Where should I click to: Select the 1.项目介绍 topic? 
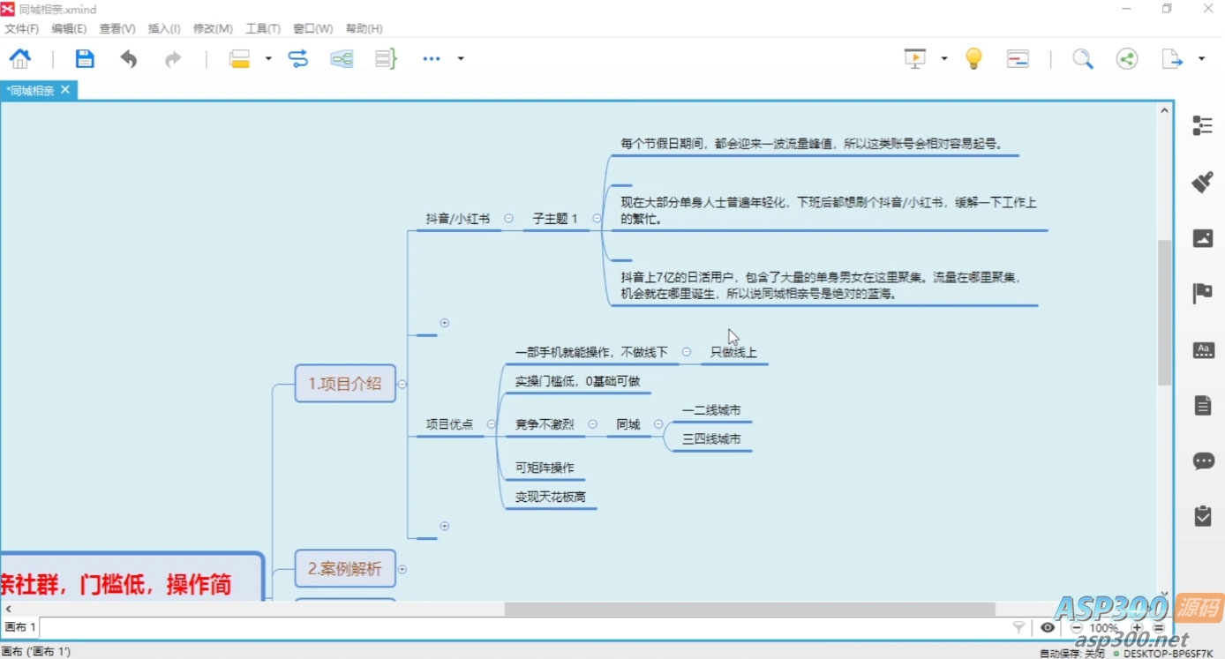[x=345, y=384]
